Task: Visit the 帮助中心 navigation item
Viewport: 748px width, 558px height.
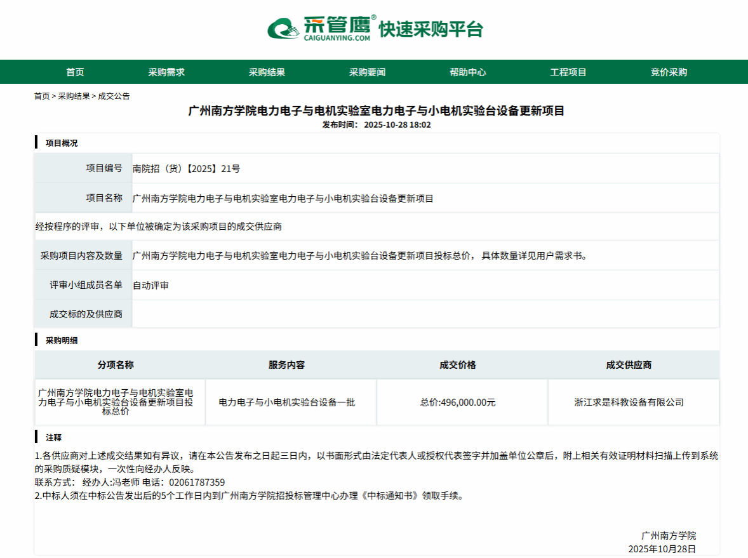Action: click(x=467, y=72)
